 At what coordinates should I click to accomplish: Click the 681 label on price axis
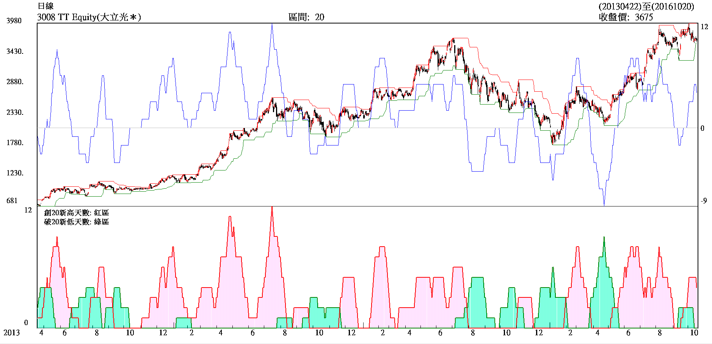12,201
